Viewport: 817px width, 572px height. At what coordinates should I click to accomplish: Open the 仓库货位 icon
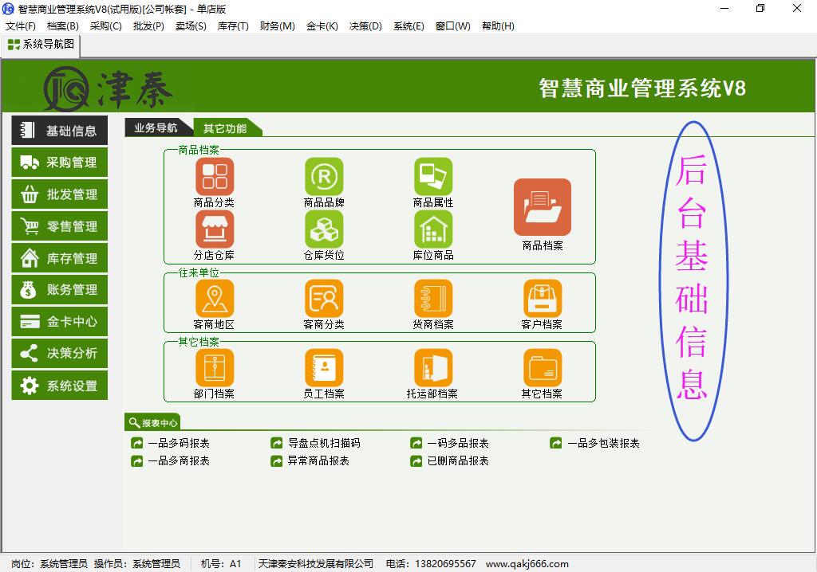(324, 229)
